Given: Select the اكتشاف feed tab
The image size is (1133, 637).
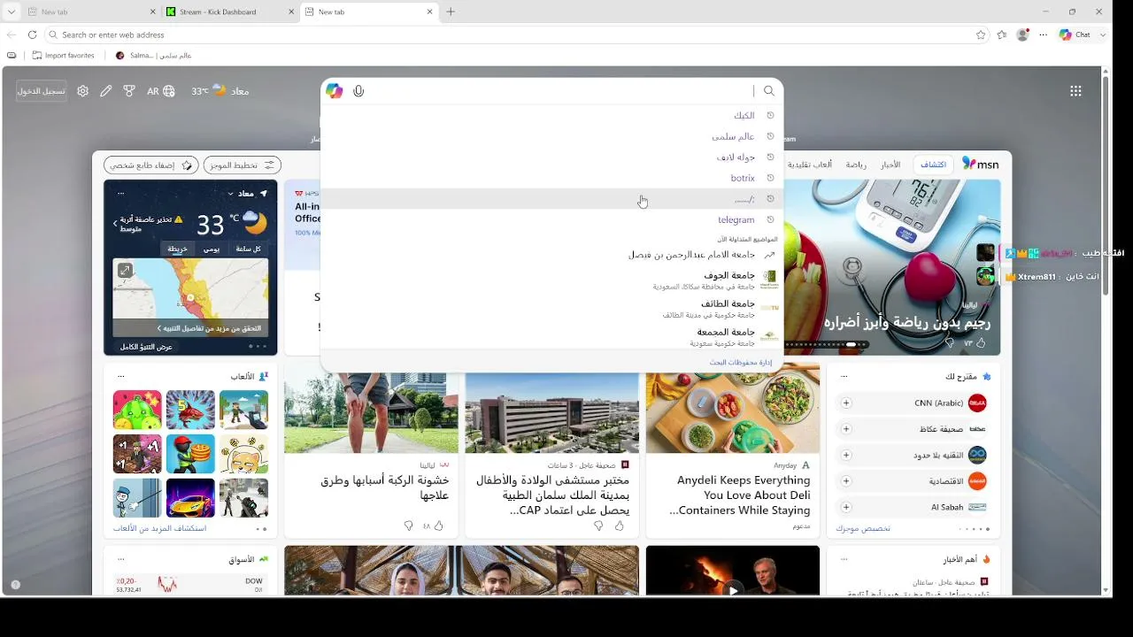Looking at the screenshot, I should (x=933, y=165).
